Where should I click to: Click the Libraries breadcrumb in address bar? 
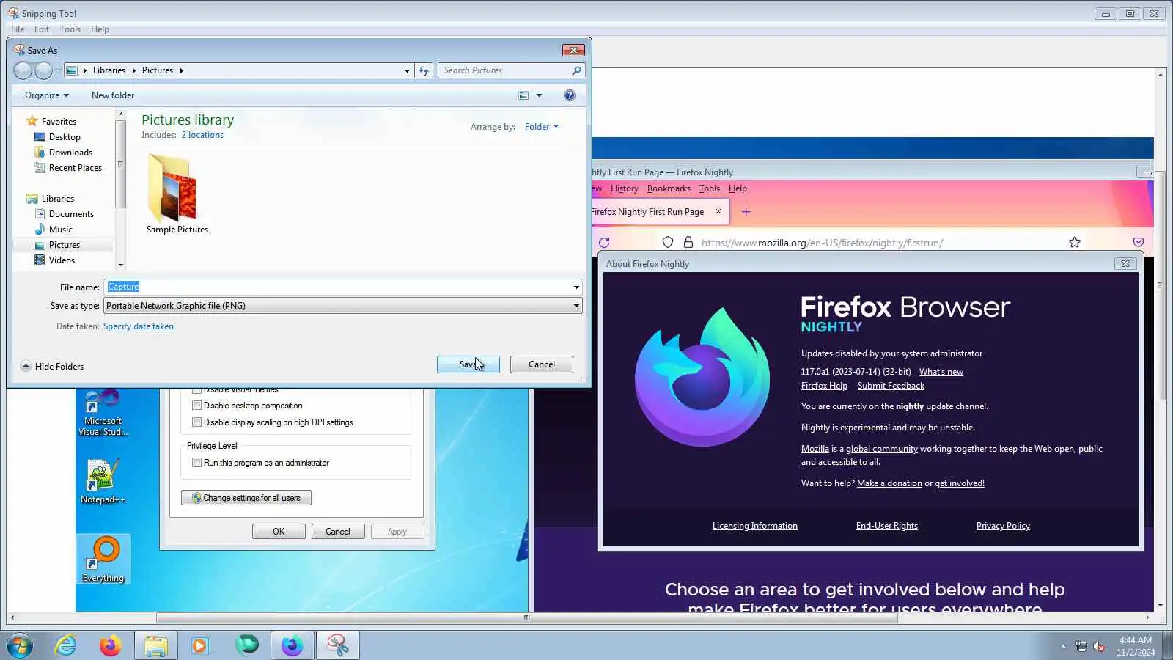[109, 70]
